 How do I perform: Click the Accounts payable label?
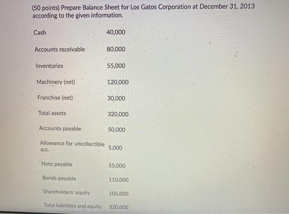coord(60,129)
